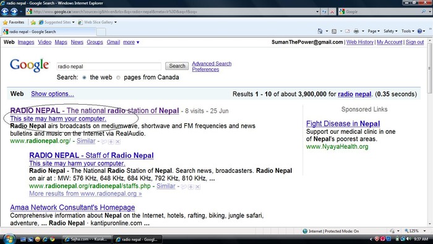Open the address bar URL history dropdown

(317, 12)
